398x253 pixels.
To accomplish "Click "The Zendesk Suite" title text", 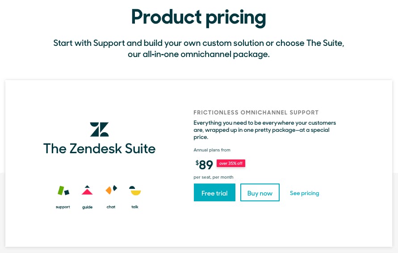I will 99,148.
